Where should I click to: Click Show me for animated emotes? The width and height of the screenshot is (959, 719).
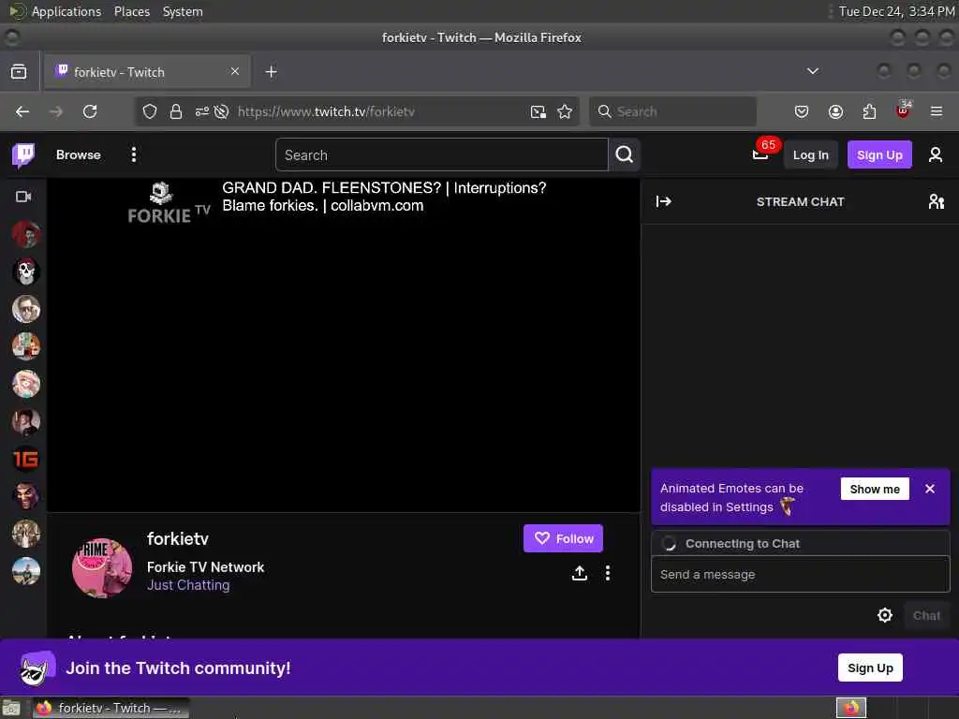tap(875, 489)
